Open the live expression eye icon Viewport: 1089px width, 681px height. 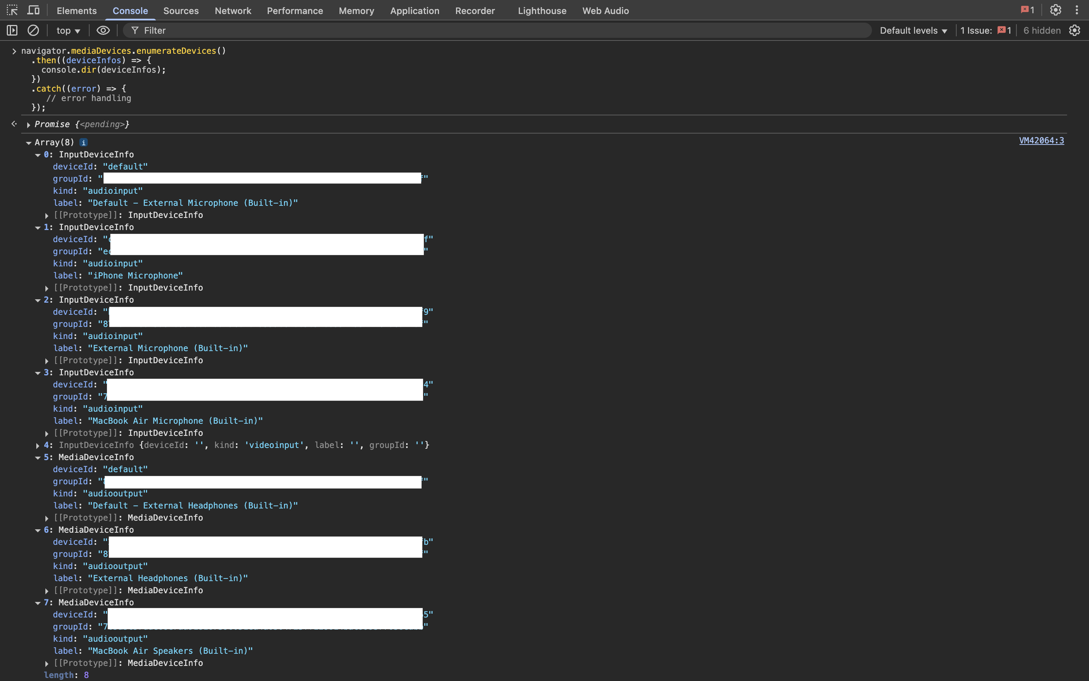click(103, 30)
